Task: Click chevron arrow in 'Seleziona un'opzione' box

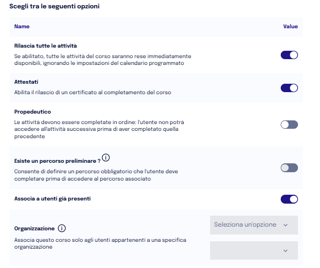Action: pyautogui.click(x=285, y=225)
